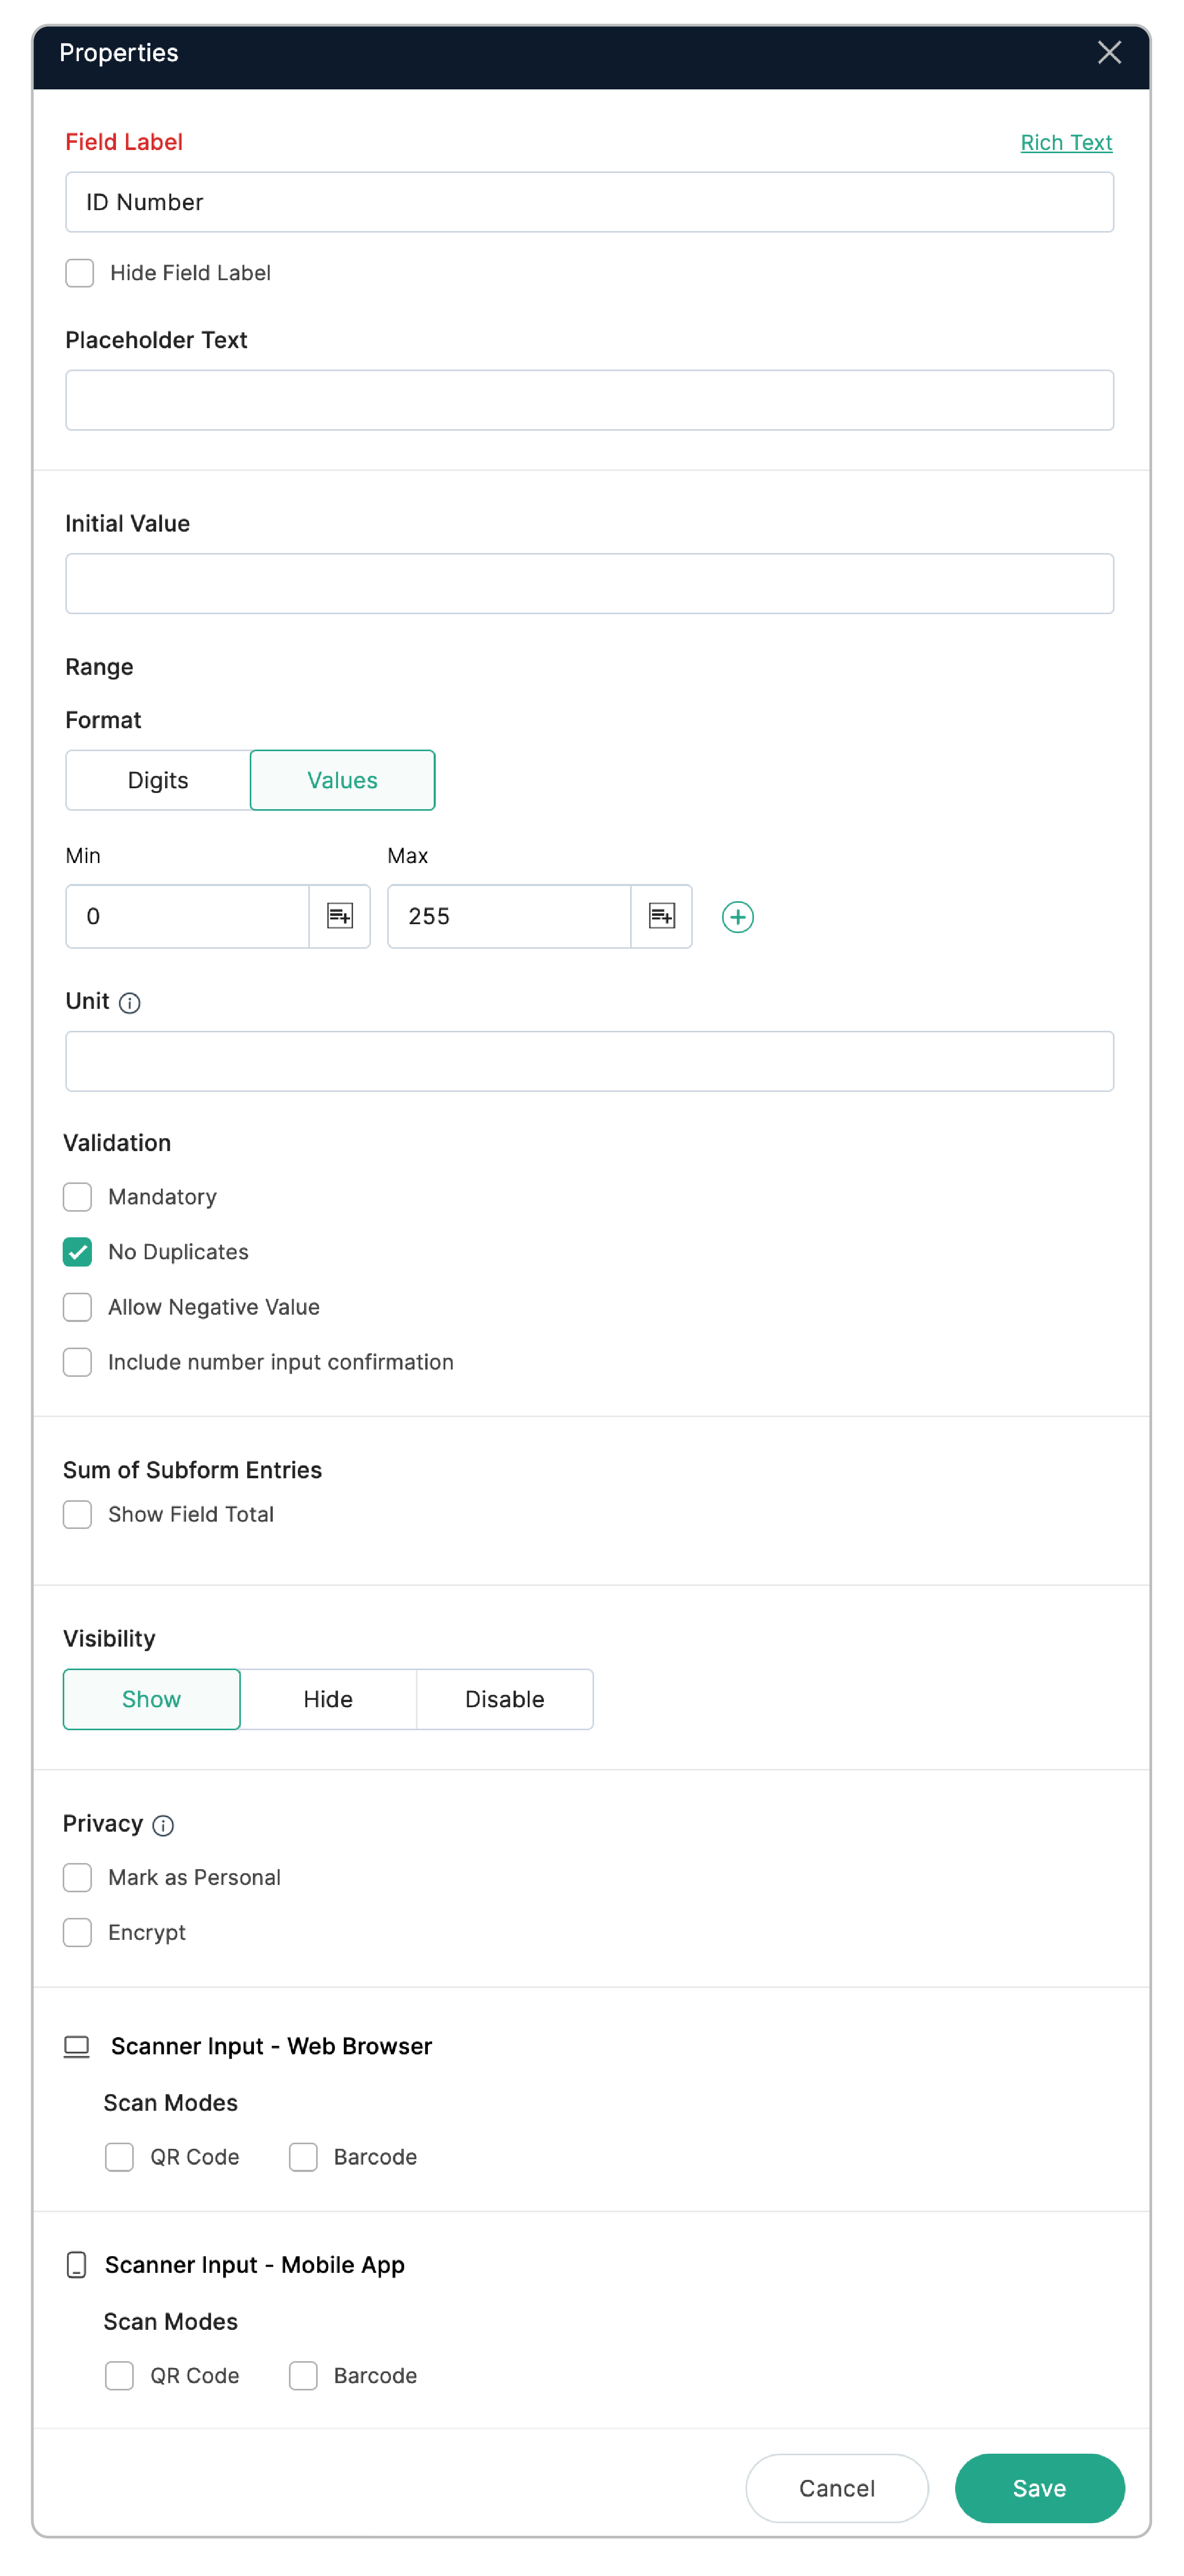Uncheck the No Duplicates checkbox
This screenshot has height=2576, width=1184.
click(x=78, y=1252)
